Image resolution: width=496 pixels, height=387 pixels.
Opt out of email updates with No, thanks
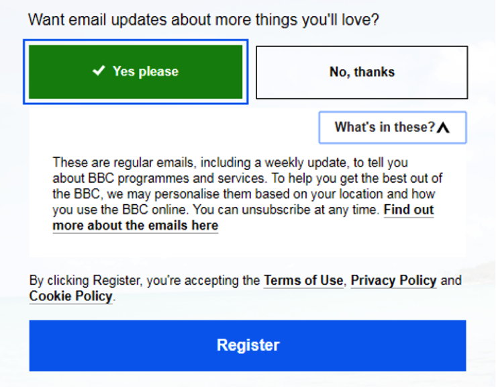(x=362, y=72)
